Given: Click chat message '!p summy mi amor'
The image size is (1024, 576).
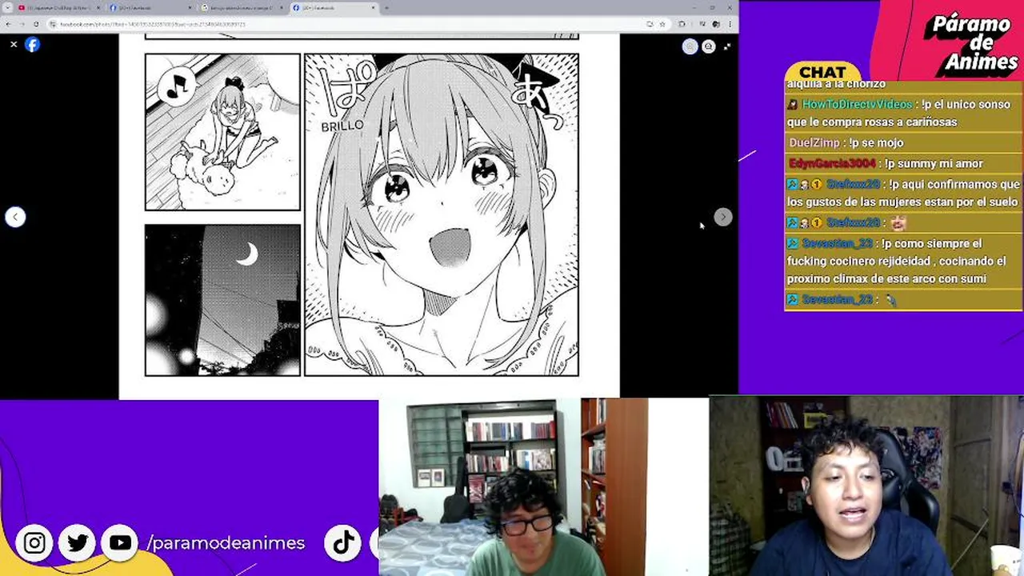Looking at the screenshot, I should 934,163.
